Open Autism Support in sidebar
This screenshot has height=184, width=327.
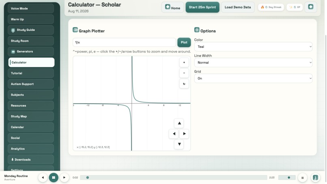click(x=31, y=84)
